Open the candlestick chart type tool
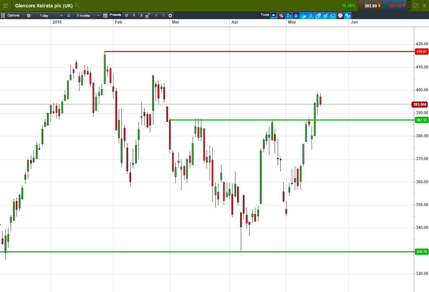 311,15
